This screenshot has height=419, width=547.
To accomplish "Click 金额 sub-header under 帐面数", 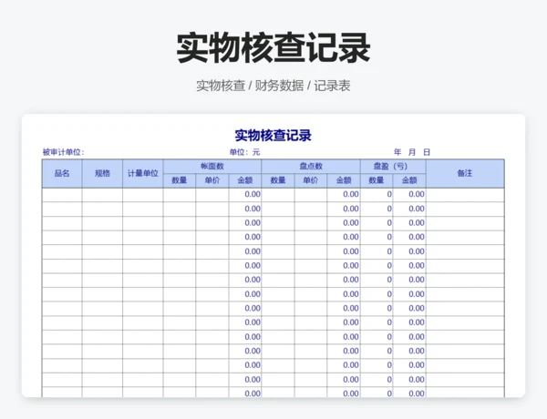I will (x=245, y=180).
